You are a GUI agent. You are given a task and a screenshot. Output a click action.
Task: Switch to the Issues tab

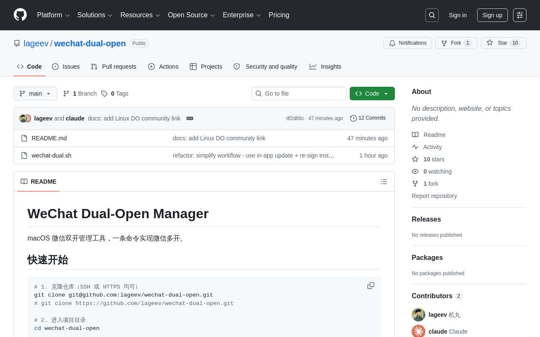pyautogui.click(x=66, y=67)
